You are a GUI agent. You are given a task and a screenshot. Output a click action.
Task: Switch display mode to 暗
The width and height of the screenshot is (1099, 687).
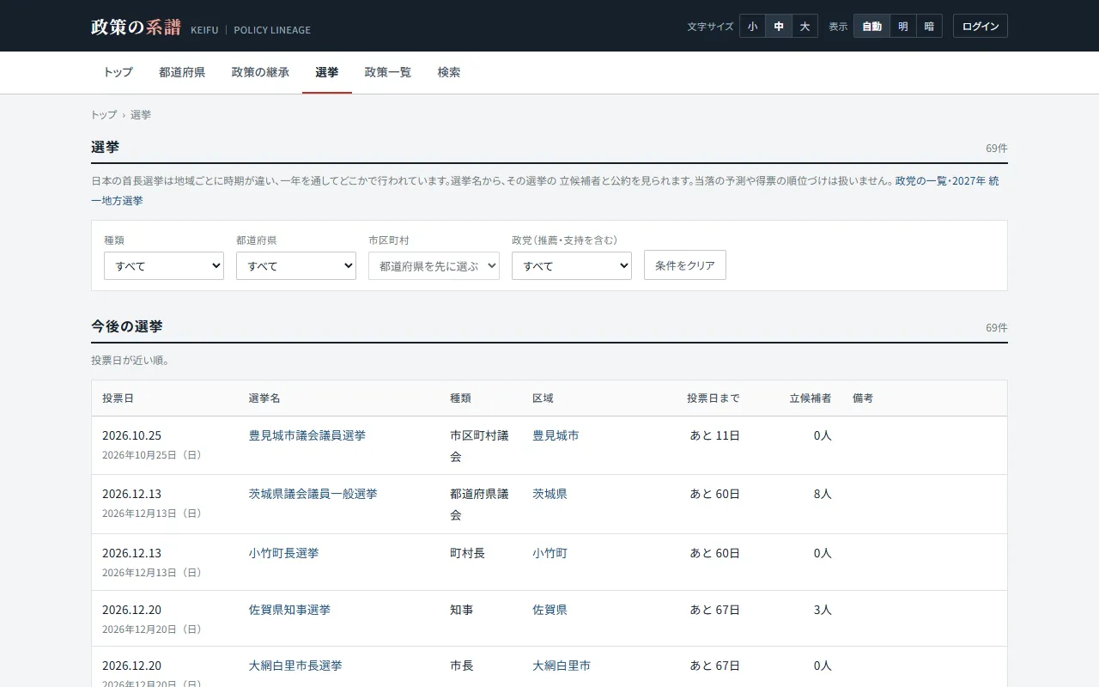(x=929, y=27)
